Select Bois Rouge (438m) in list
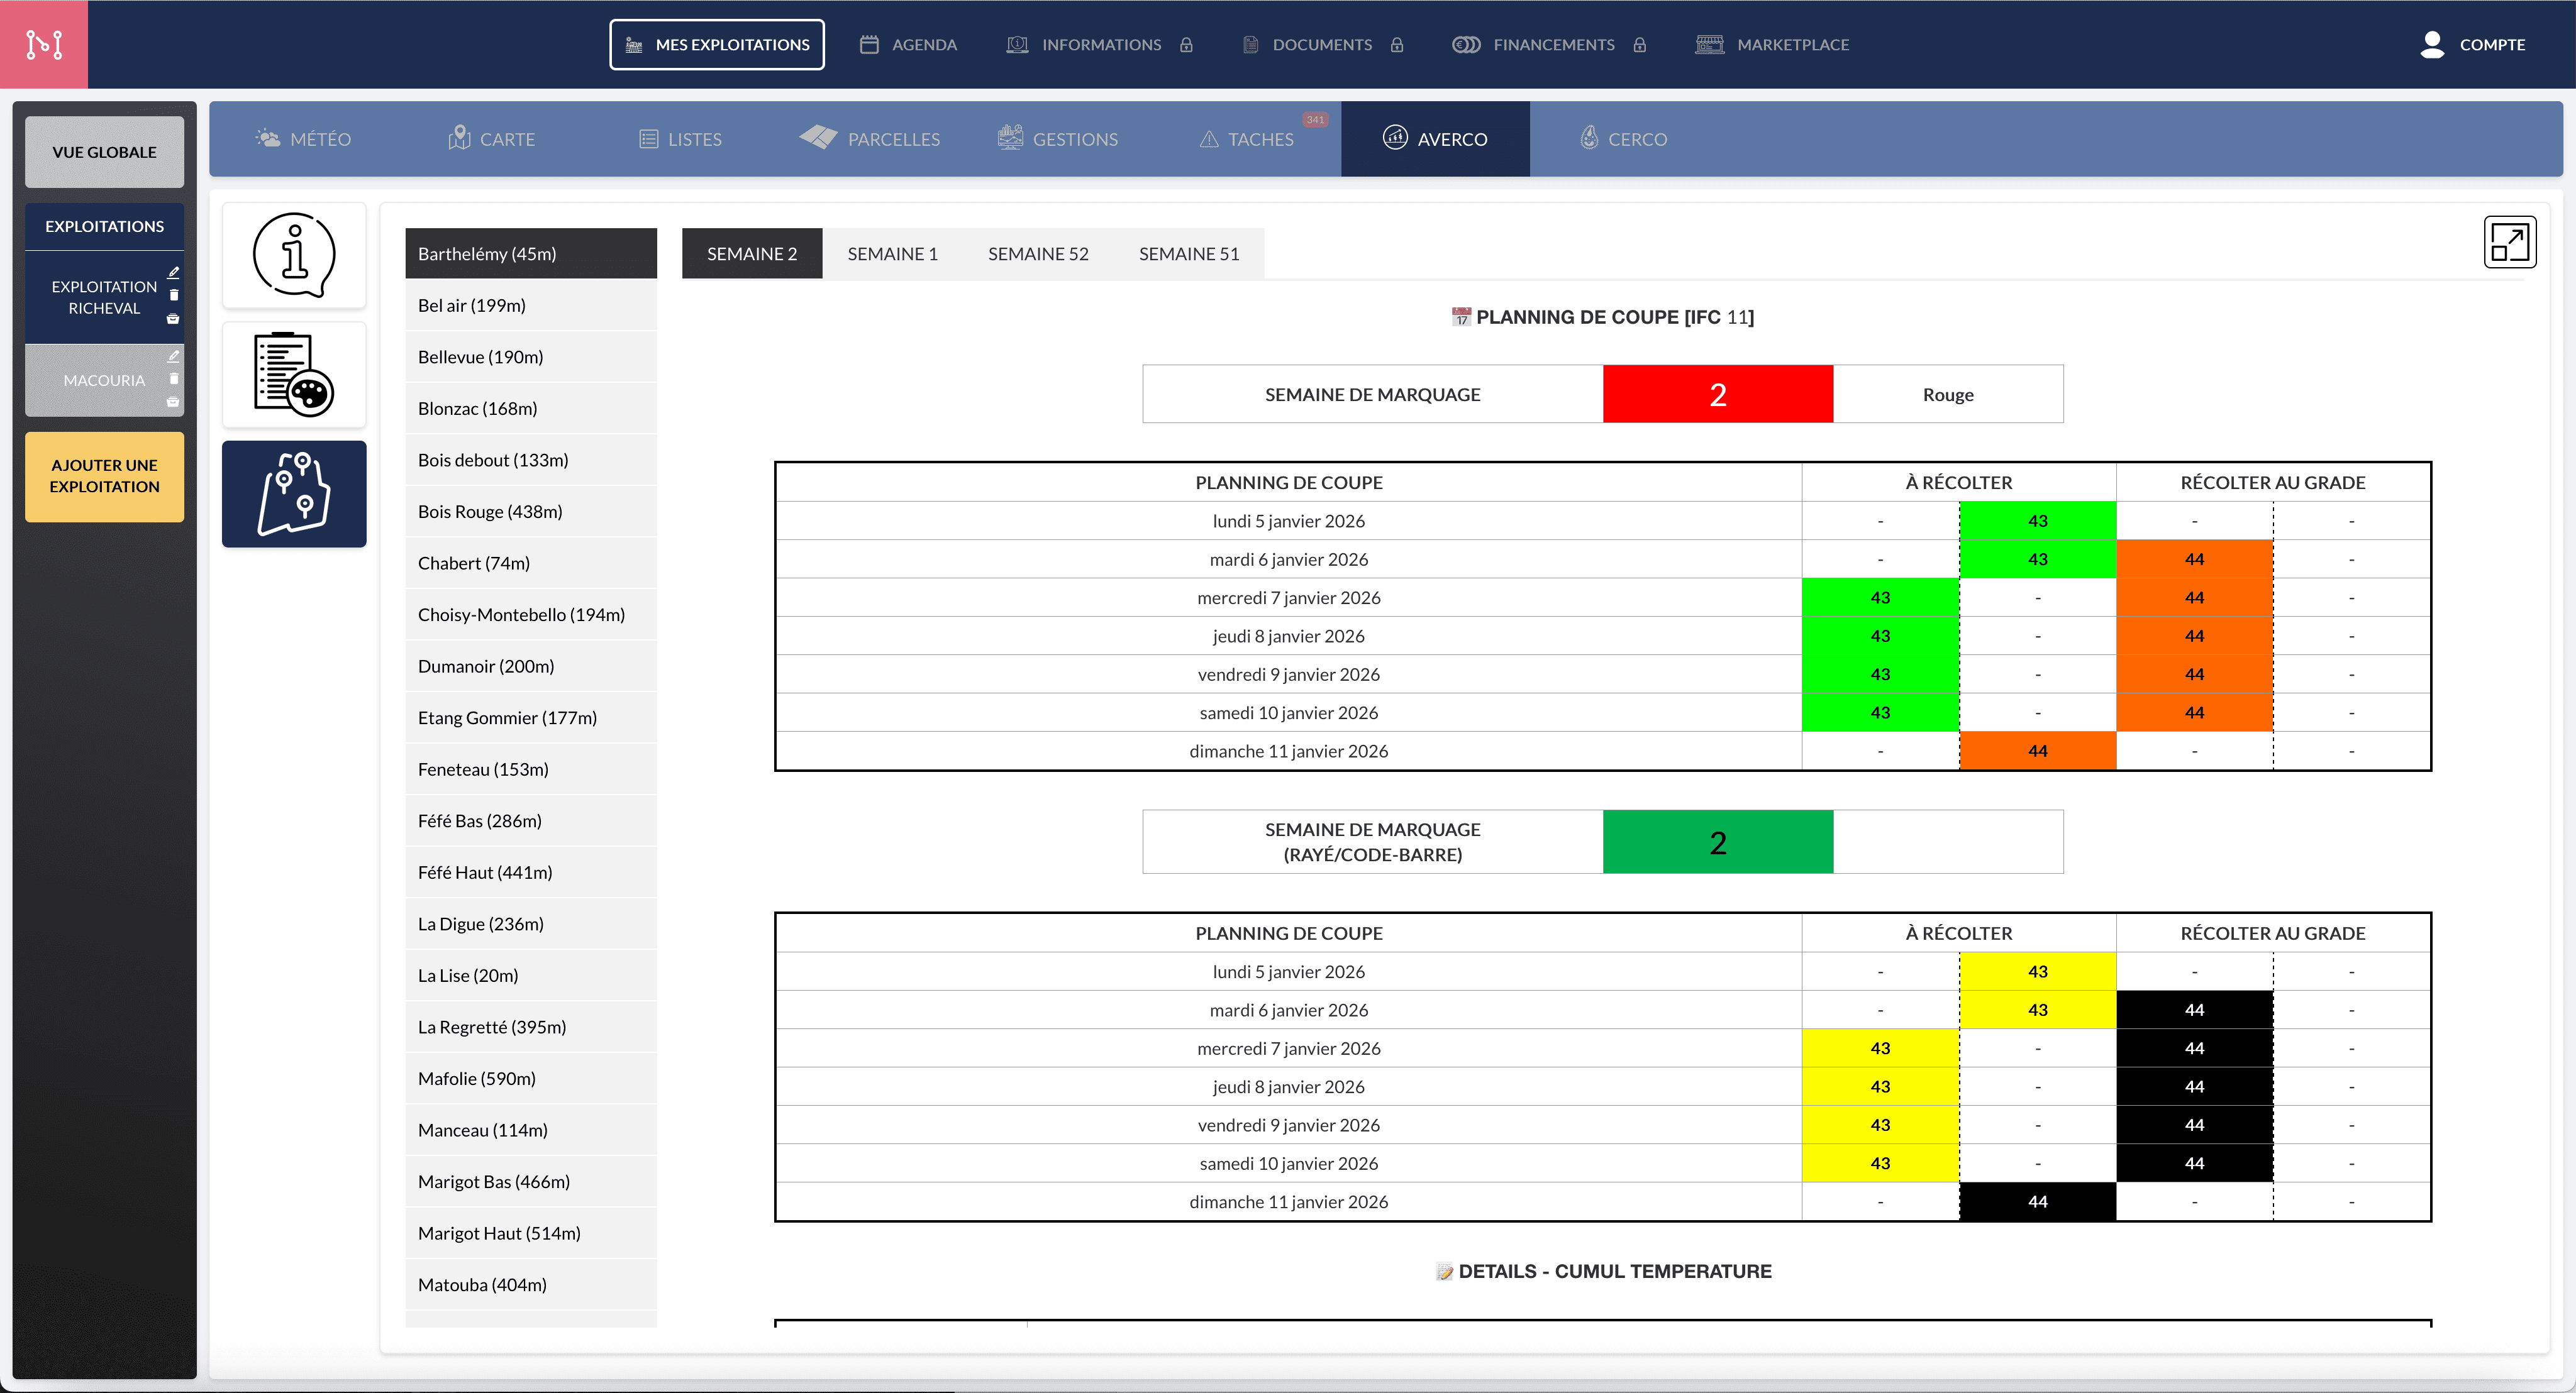Screen dimensions: 2576x1393 [490, 512]
